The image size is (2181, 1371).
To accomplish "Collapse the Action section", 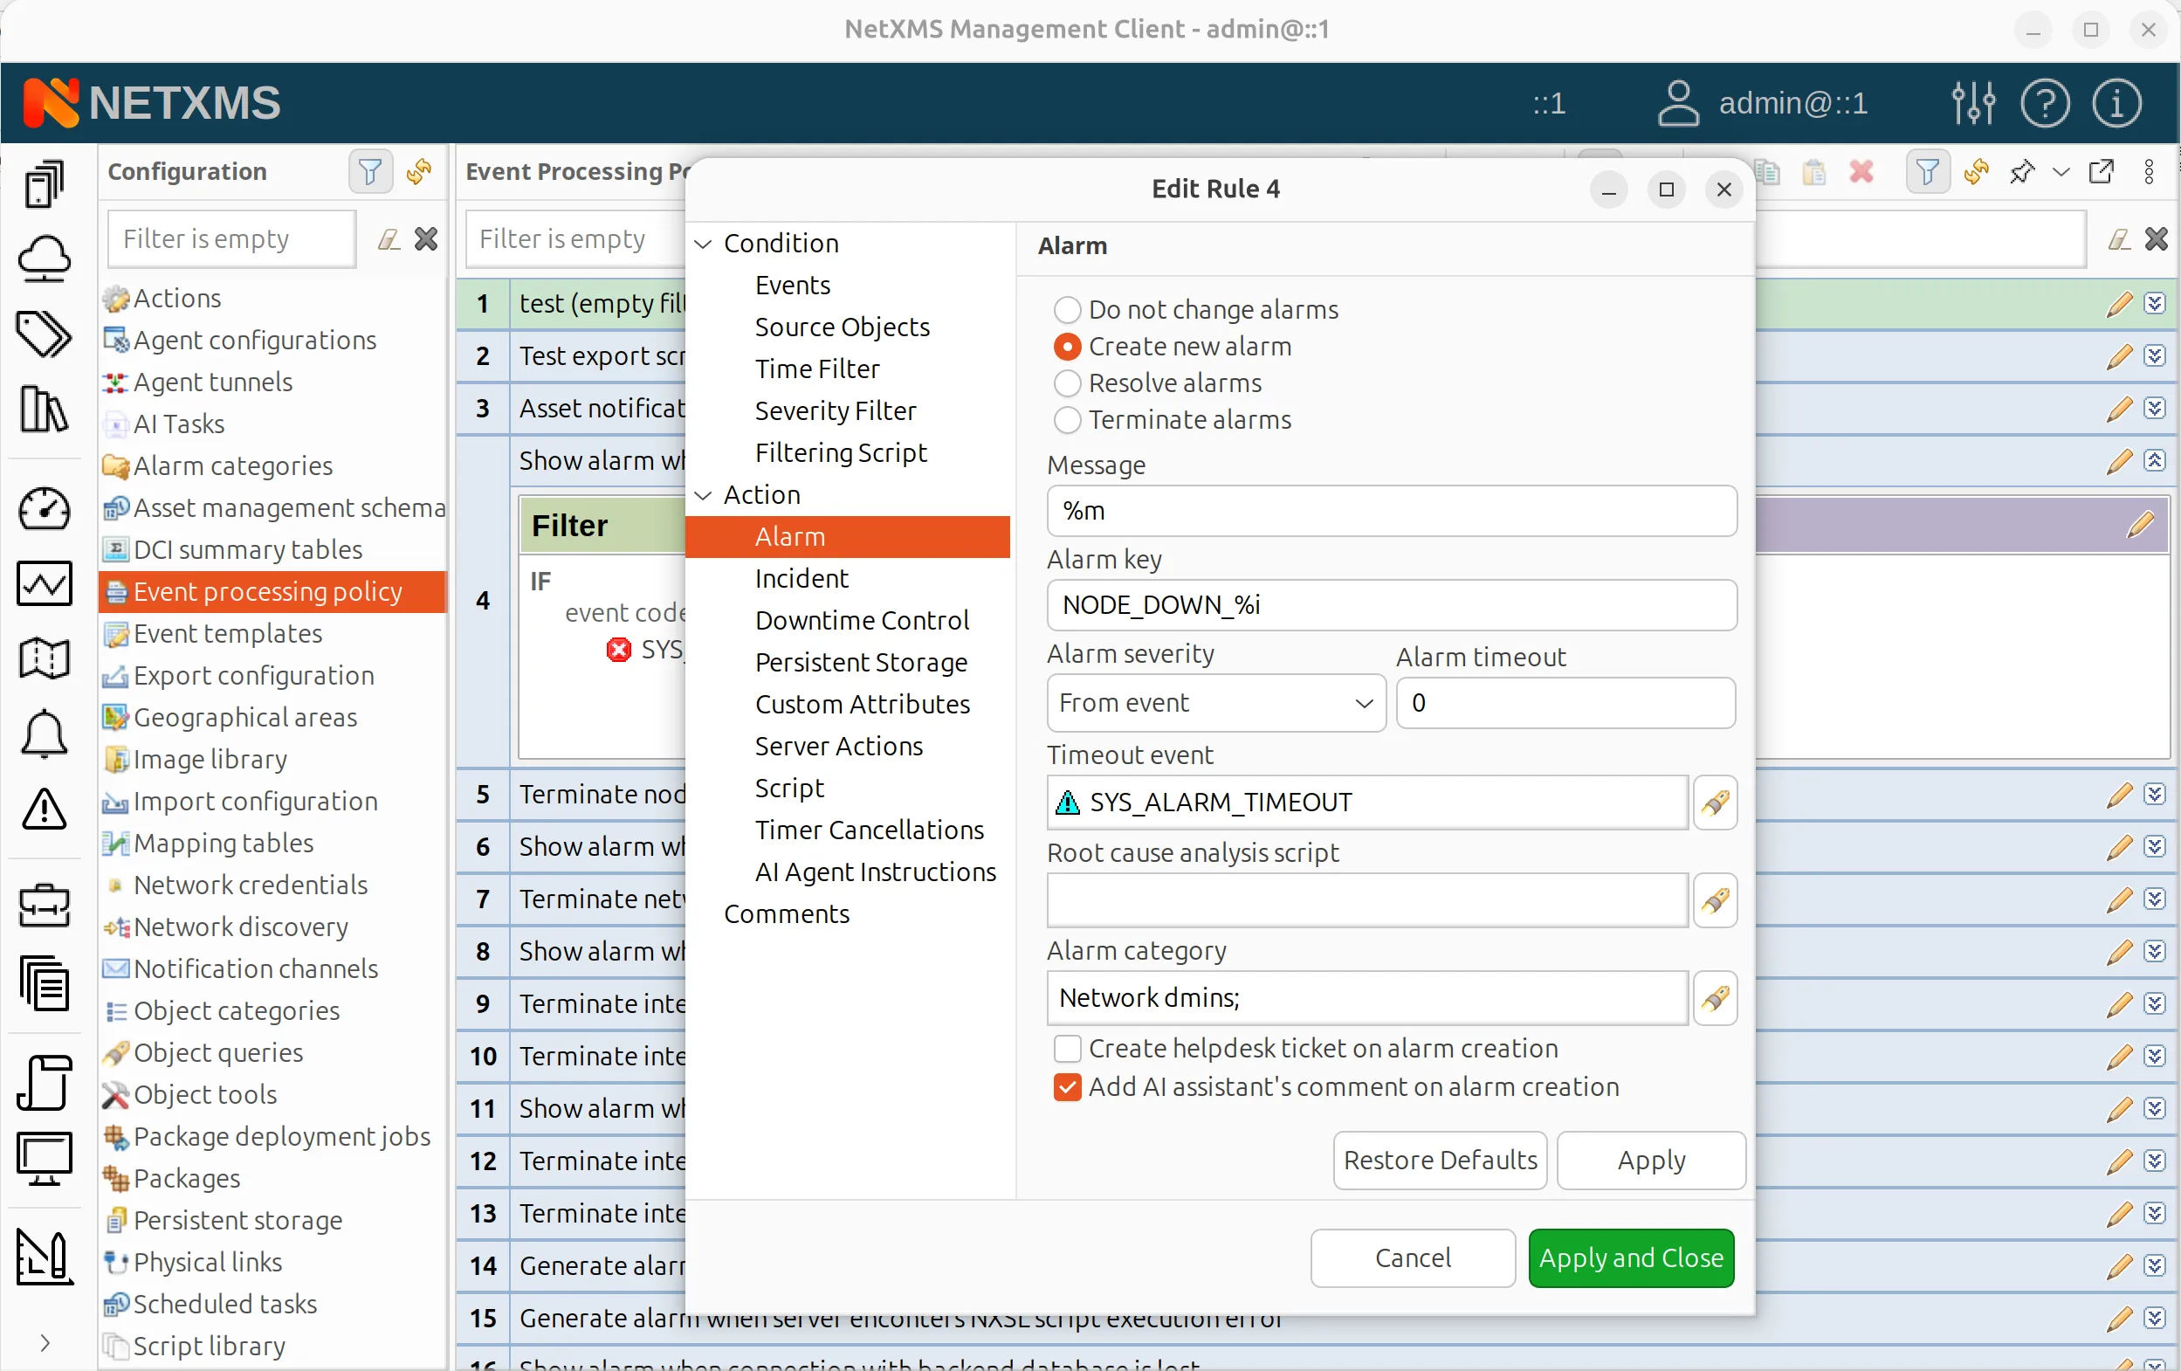I will [x=705, y=495].
